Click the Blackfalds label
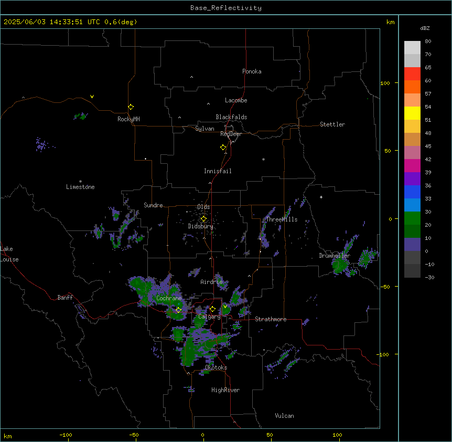Image resolution: width=452 pixels, height=442 pixels. [x=231, y=117]
